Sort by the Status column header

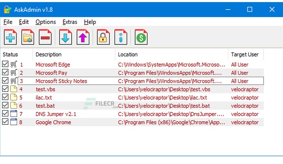17,54
